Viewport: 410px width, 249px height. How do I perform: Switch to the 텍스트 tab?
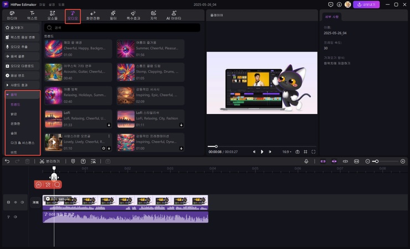point(33,15)
